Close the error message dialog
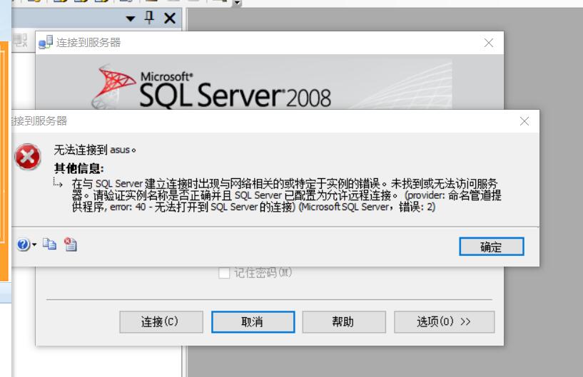The image size is (583, 377). 524,121
